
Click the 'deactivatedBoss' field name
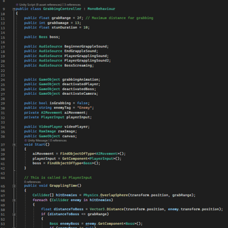pos(78,89)
